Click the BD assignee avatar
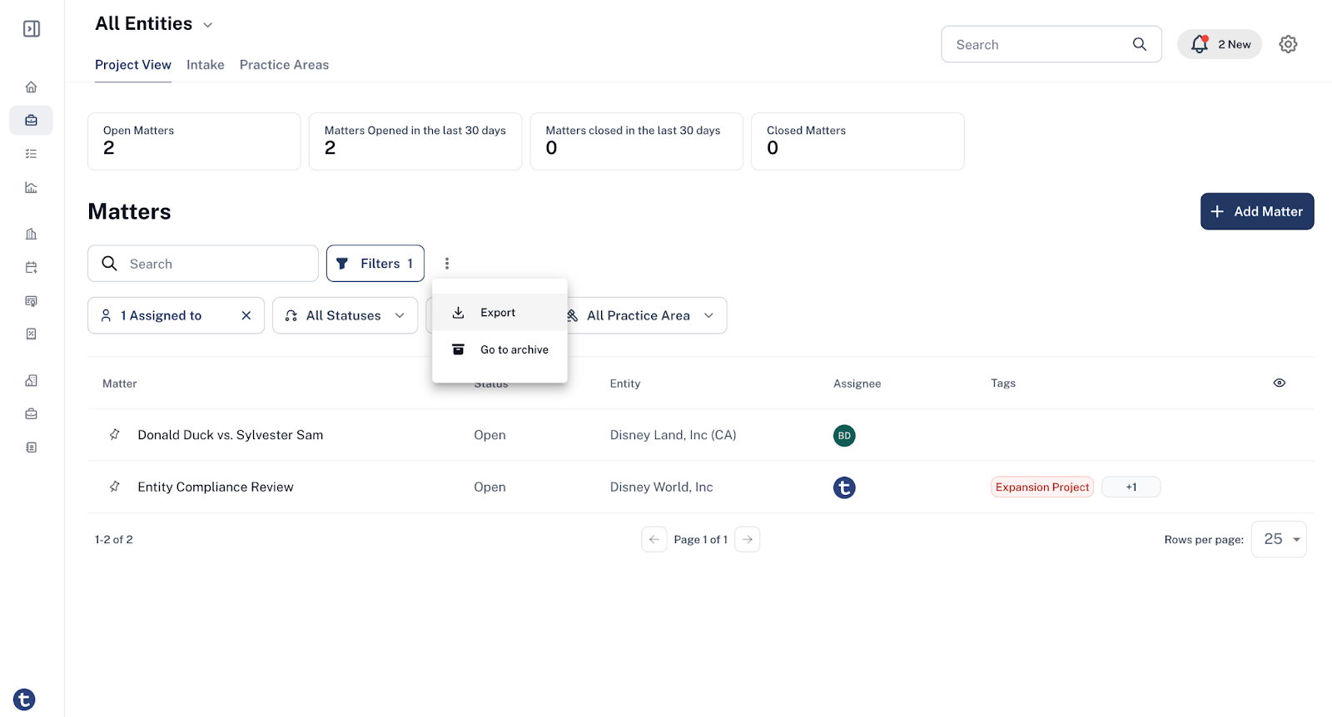Screen dimensions: 1332x717 click(844, 435)
